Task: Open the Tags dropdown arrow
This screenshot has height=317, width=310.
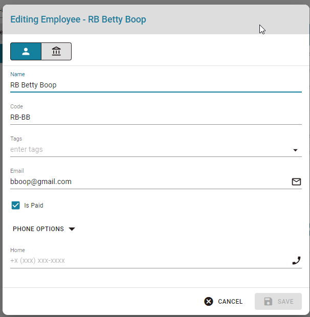Action: [x=295, y=150]
